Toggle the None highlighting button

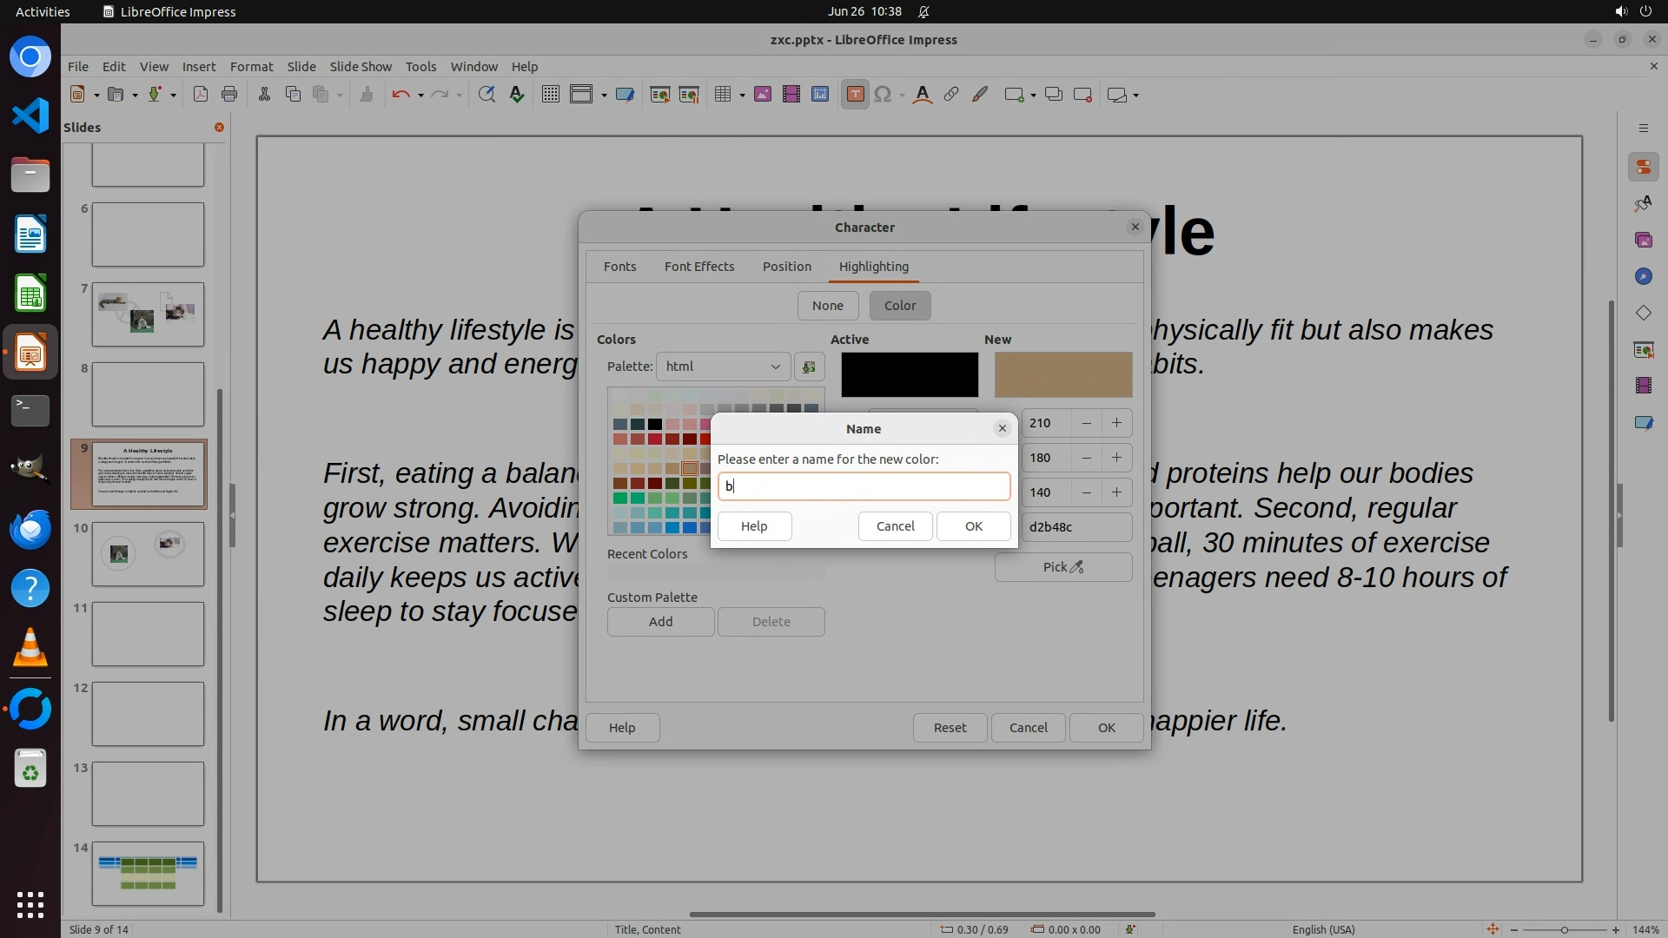pyautogui.click(x=827, y=306)
